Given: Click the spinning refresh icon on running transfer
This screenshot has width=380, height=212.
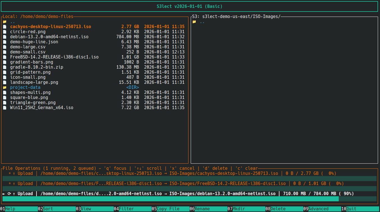Looking at the screenshot, I should 9,193.
